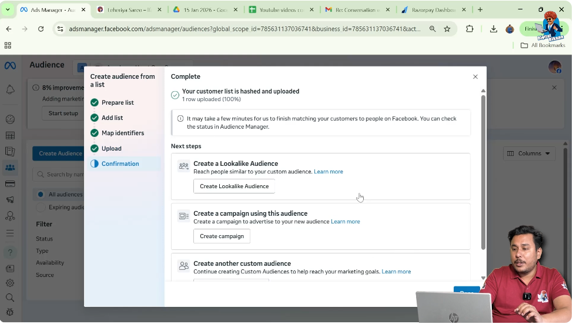
Task: Open ads reporting icon in sidebar
Action: pyautogui.click(x=10, y=151)
